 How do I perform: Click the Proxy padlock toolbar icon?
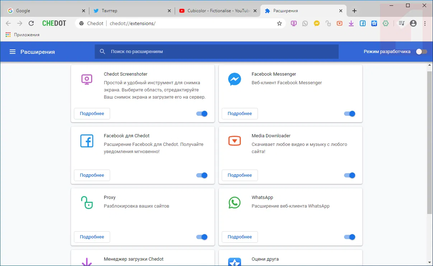coord(328,23)
